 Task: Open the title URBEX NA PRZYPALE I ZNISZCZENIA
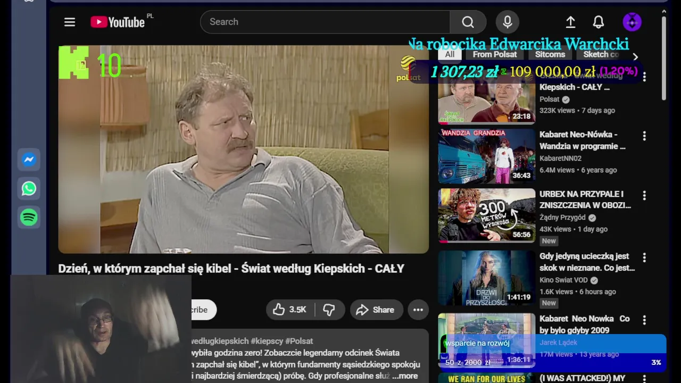pos(585,199)
